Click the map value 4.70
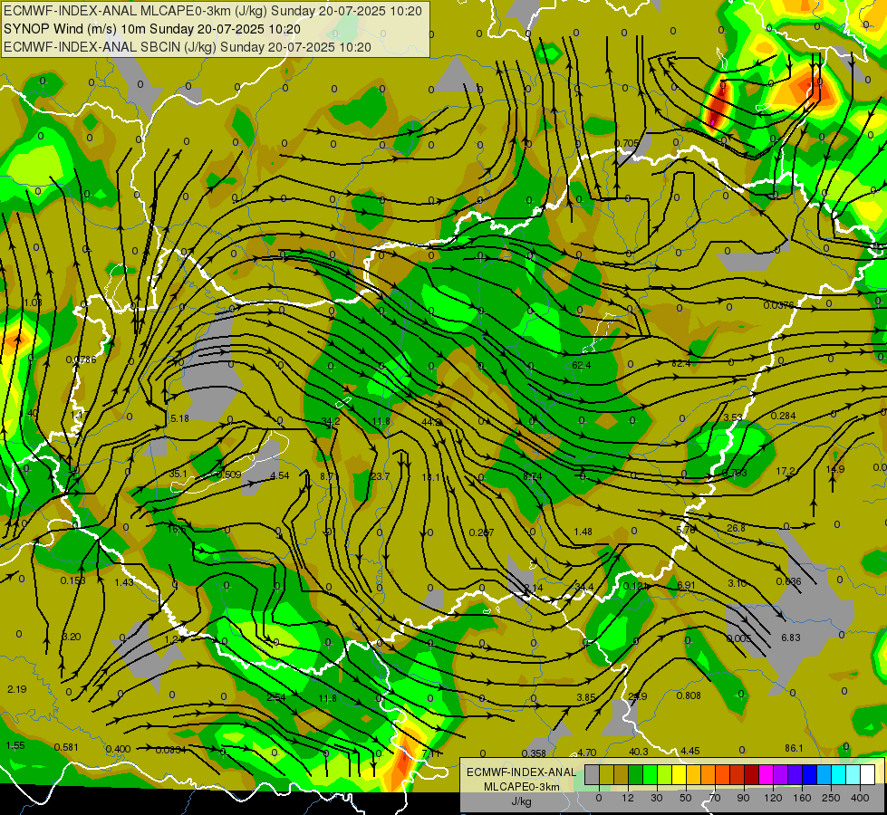 point(586,753)
